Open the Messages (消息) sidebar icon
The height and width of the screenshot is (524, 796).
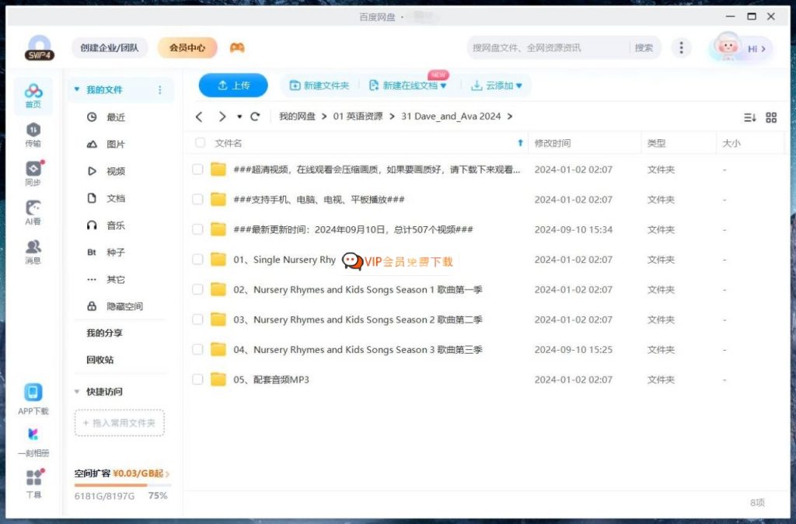33,252
